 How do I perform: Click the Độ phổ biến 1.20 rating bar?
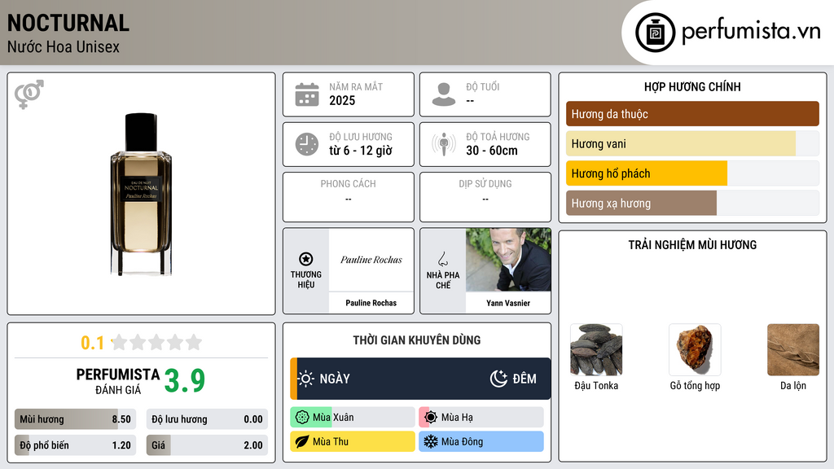75,445
